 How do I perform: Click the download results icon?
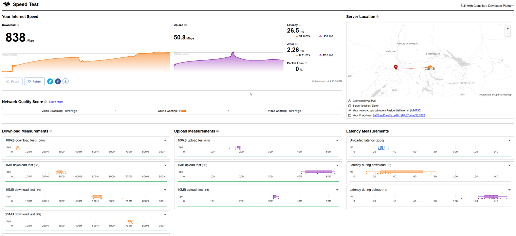[x=66, y=81]
